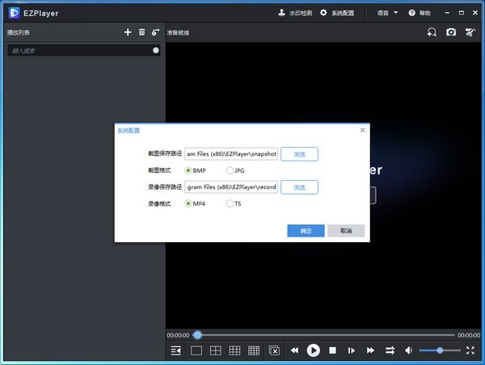Select TS recording format
The height and width of the screenshot is (365, 485).
(x=230, y=203)
